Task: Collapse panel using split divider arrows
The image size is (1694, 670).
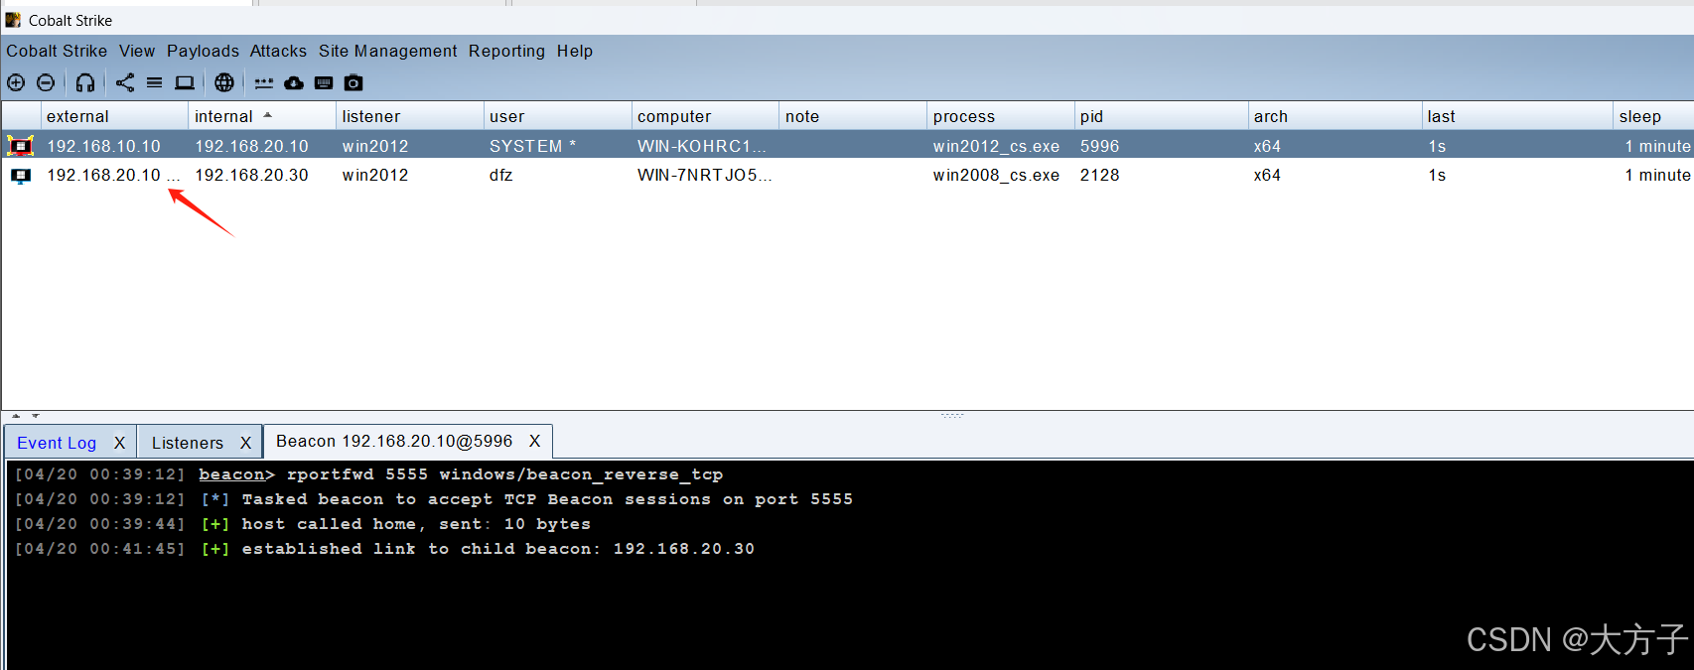Action: click(26, 416)
